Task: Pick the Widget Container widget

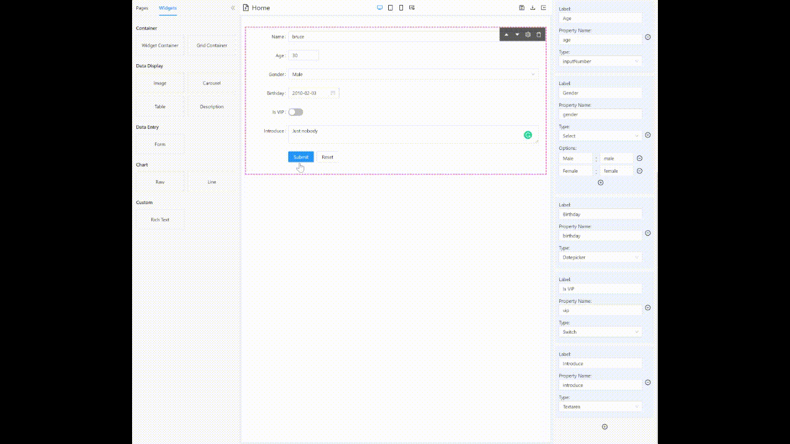Action: pyautogui.click(x=160, y=46)
